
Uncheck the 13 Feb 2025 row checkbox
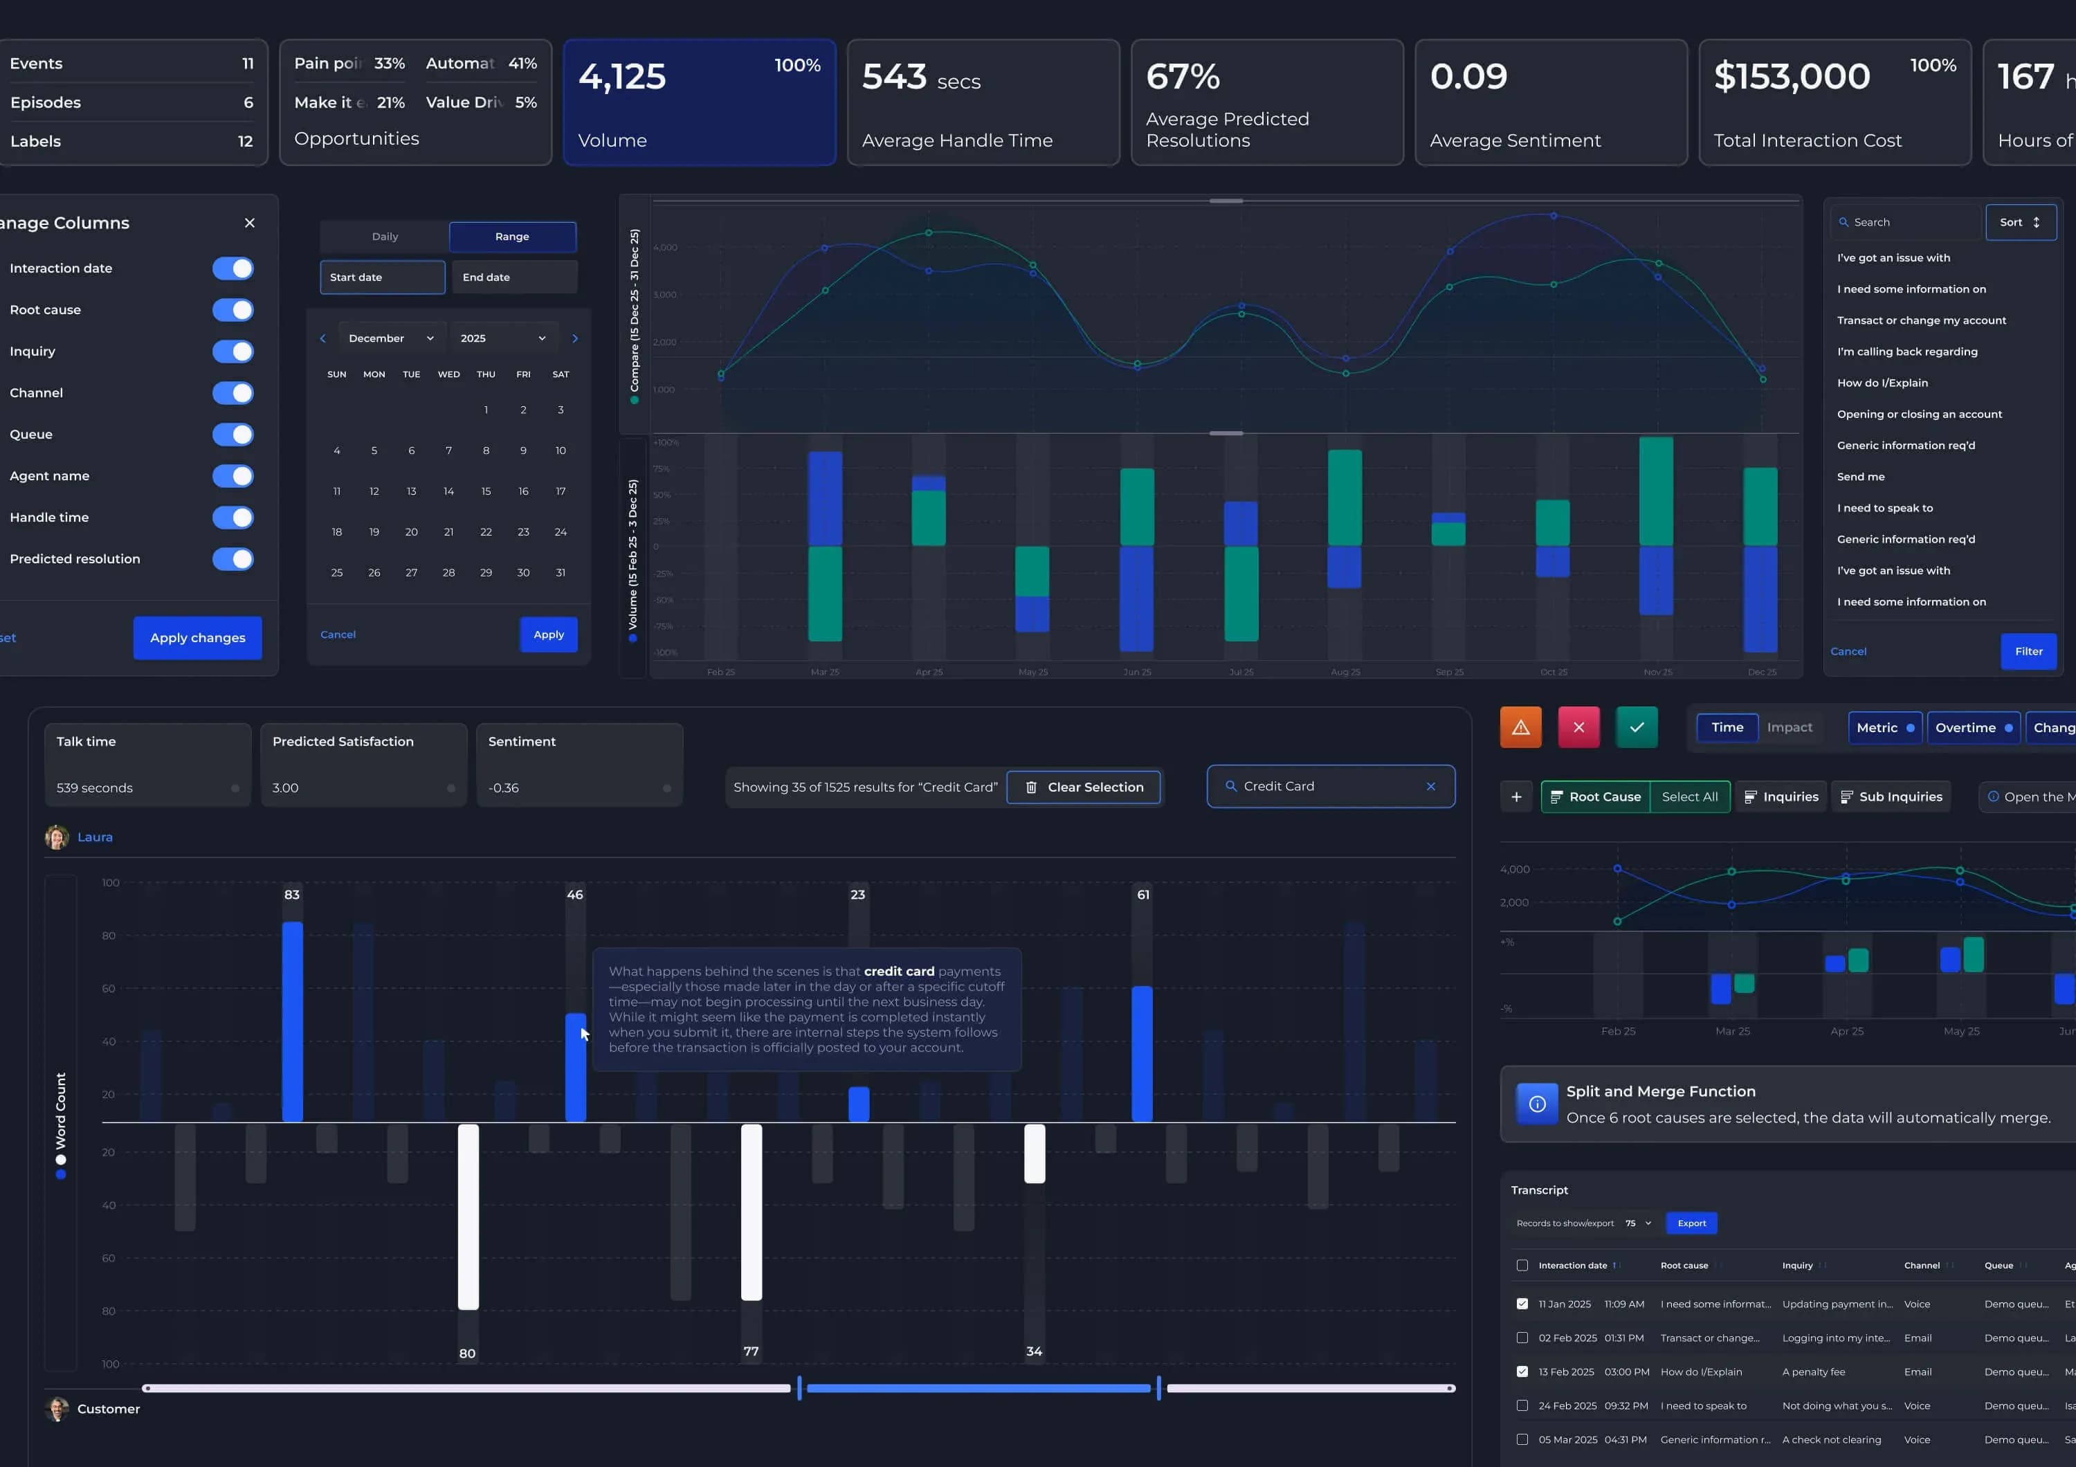pyautogui.click(x=1522, y=1372)
